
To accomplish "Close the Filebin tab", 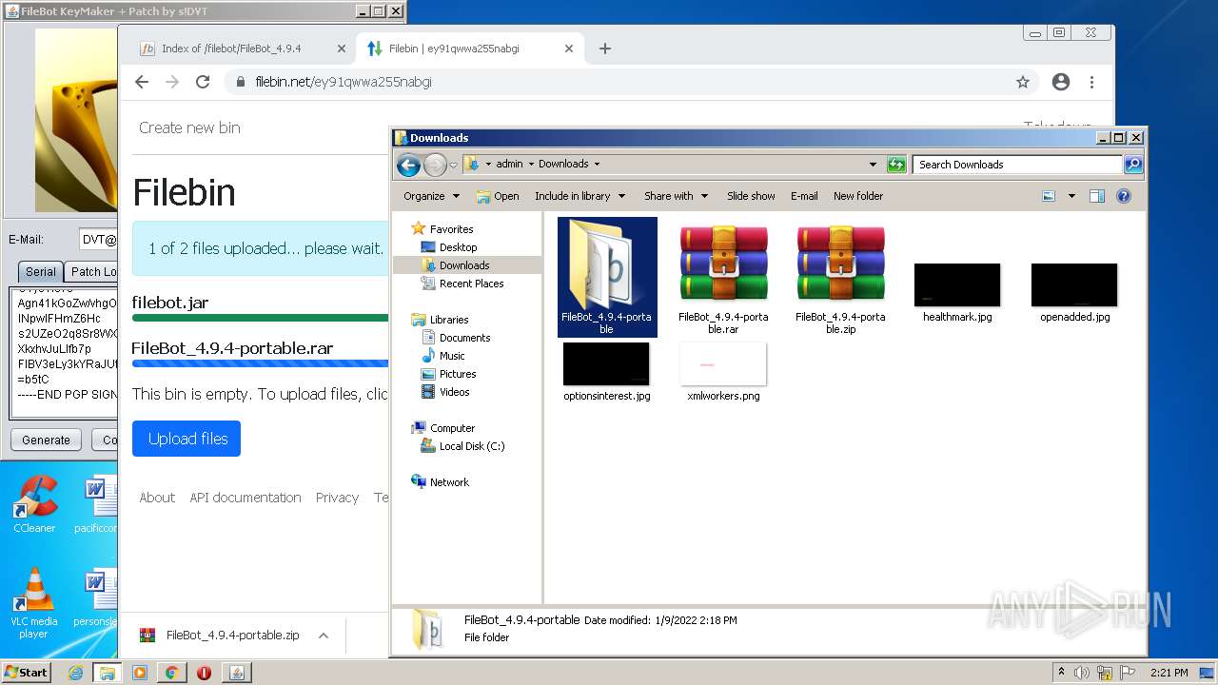I will [569, 49].
